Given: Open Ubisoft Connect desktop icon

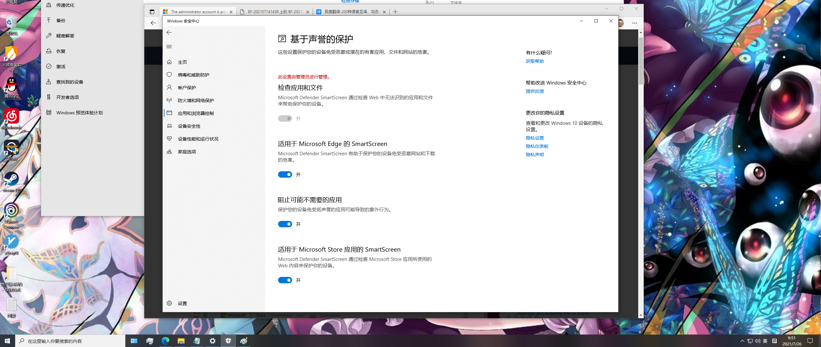Looking at the screenshot, I should pos(12,215).
